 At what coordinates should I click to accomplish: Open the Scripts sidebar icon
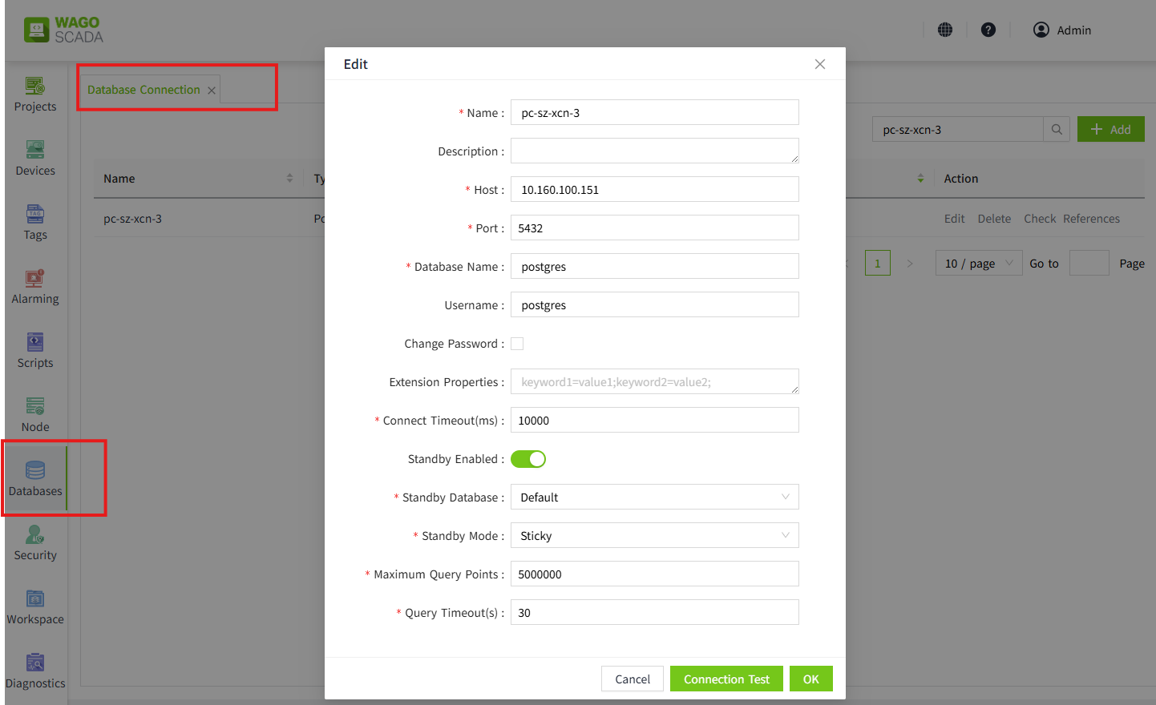coord(35,343)
